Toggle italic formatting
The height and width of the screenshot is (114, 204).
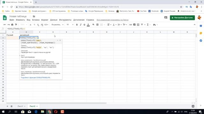pos(81,25)
